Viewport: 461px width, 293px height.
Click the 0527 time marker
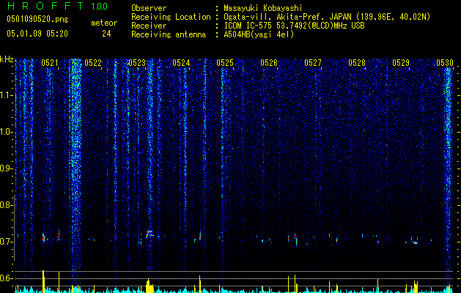click(313, 63)
